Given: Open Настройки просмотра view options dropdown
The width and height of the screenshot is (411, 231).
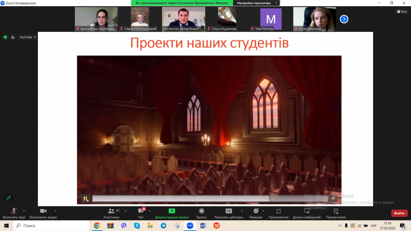Looking at the screenshot, I should 257,3.
